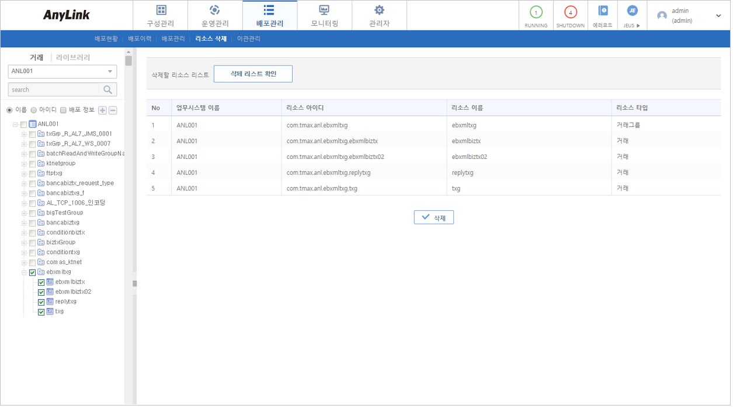733x409 pixels.
Task: Click the 삭제 리스트 확인 button
Action: pos(253,74)
